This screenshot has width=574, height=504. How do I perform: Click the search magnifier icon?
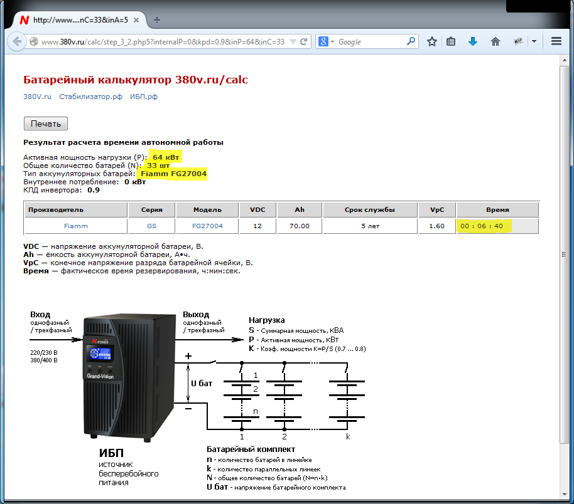[411, 41]
